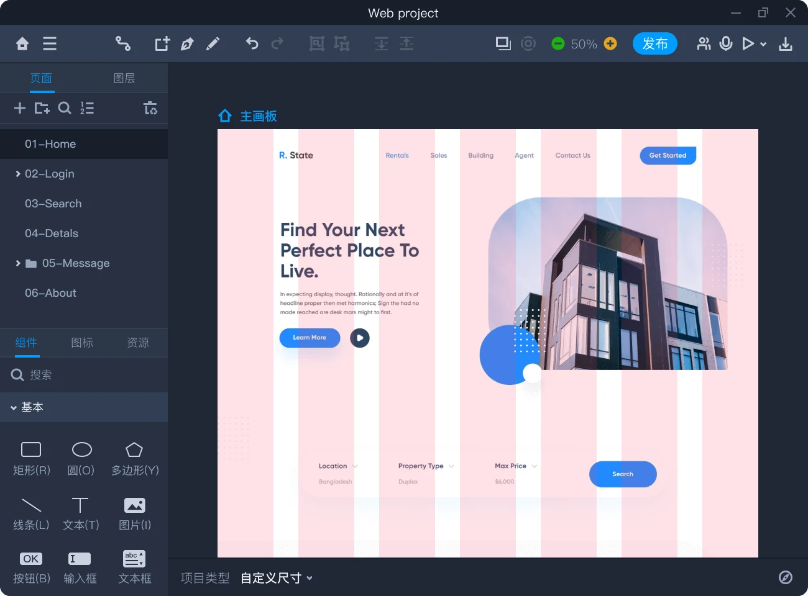
Task: Search pages using the magnifier icon
Action: tap(65, 108)
